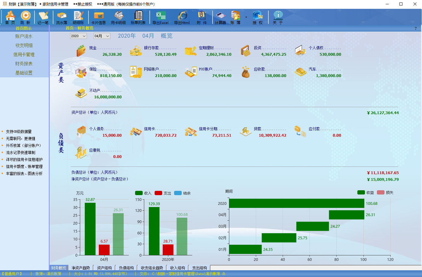Expand the 账簿 toolbar dropdown arrow
The image size is (422, 277).
(x=246, y=17)
